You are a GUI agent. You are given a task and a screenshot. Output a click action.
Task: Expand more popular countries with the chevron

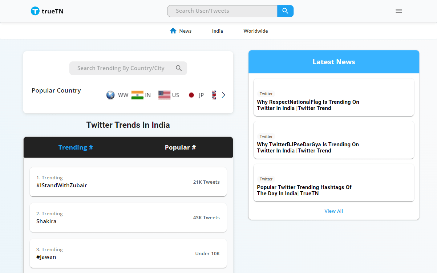click(x=223, y=95)
